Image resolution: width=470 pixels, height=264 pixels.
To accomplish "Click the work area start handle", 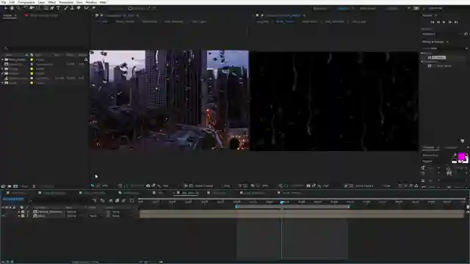I will (x=236, y=207).
